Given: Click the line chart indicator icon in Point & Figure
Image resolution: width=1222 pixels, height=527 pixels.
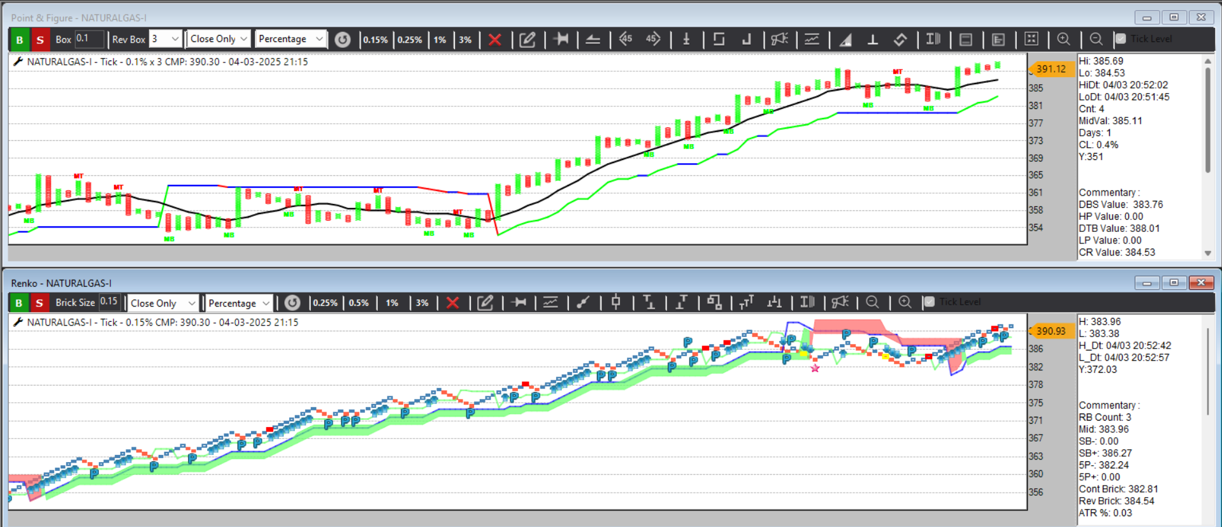Looking at the screenshot, I should click(x=812, y=39).
